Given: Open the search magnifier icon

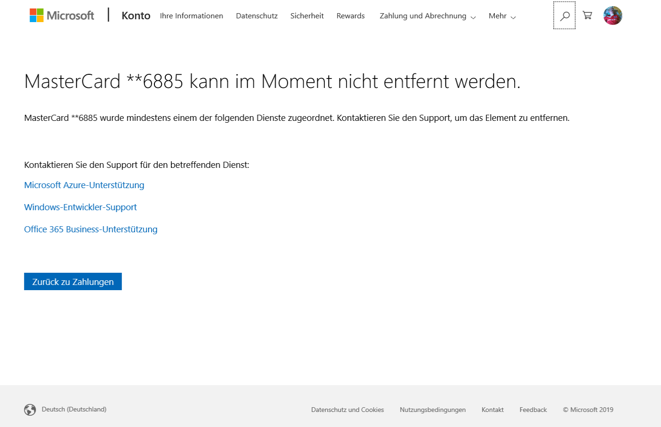Looking at the screenshot, I should pyautogui.click(x=564, y=16).
